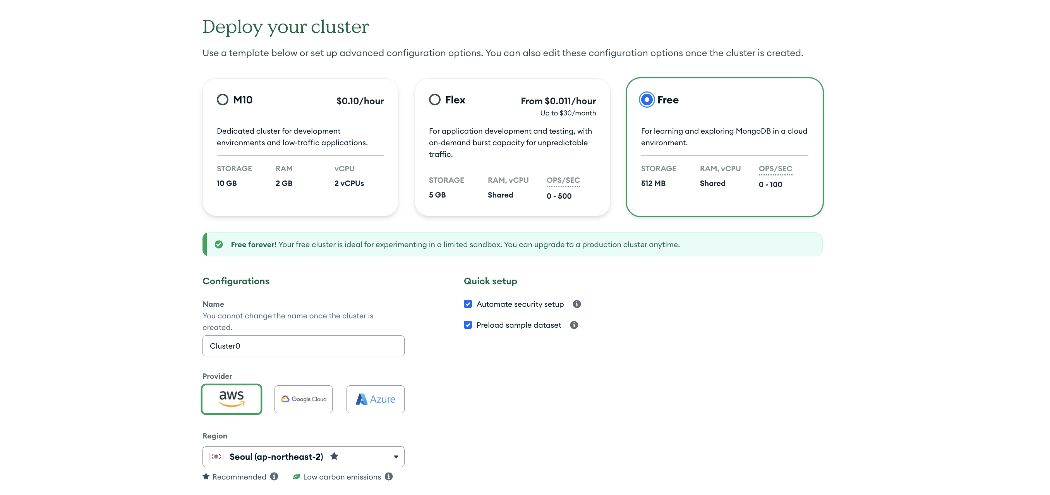Viewport: 1050px width, 495px height.
Task: Choose AWS as the provider
Action: point(232,399)
